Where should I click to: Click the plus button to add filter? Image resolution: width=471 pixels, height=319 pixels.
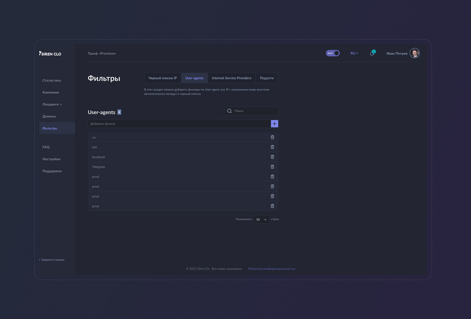(x=275, y=124)
